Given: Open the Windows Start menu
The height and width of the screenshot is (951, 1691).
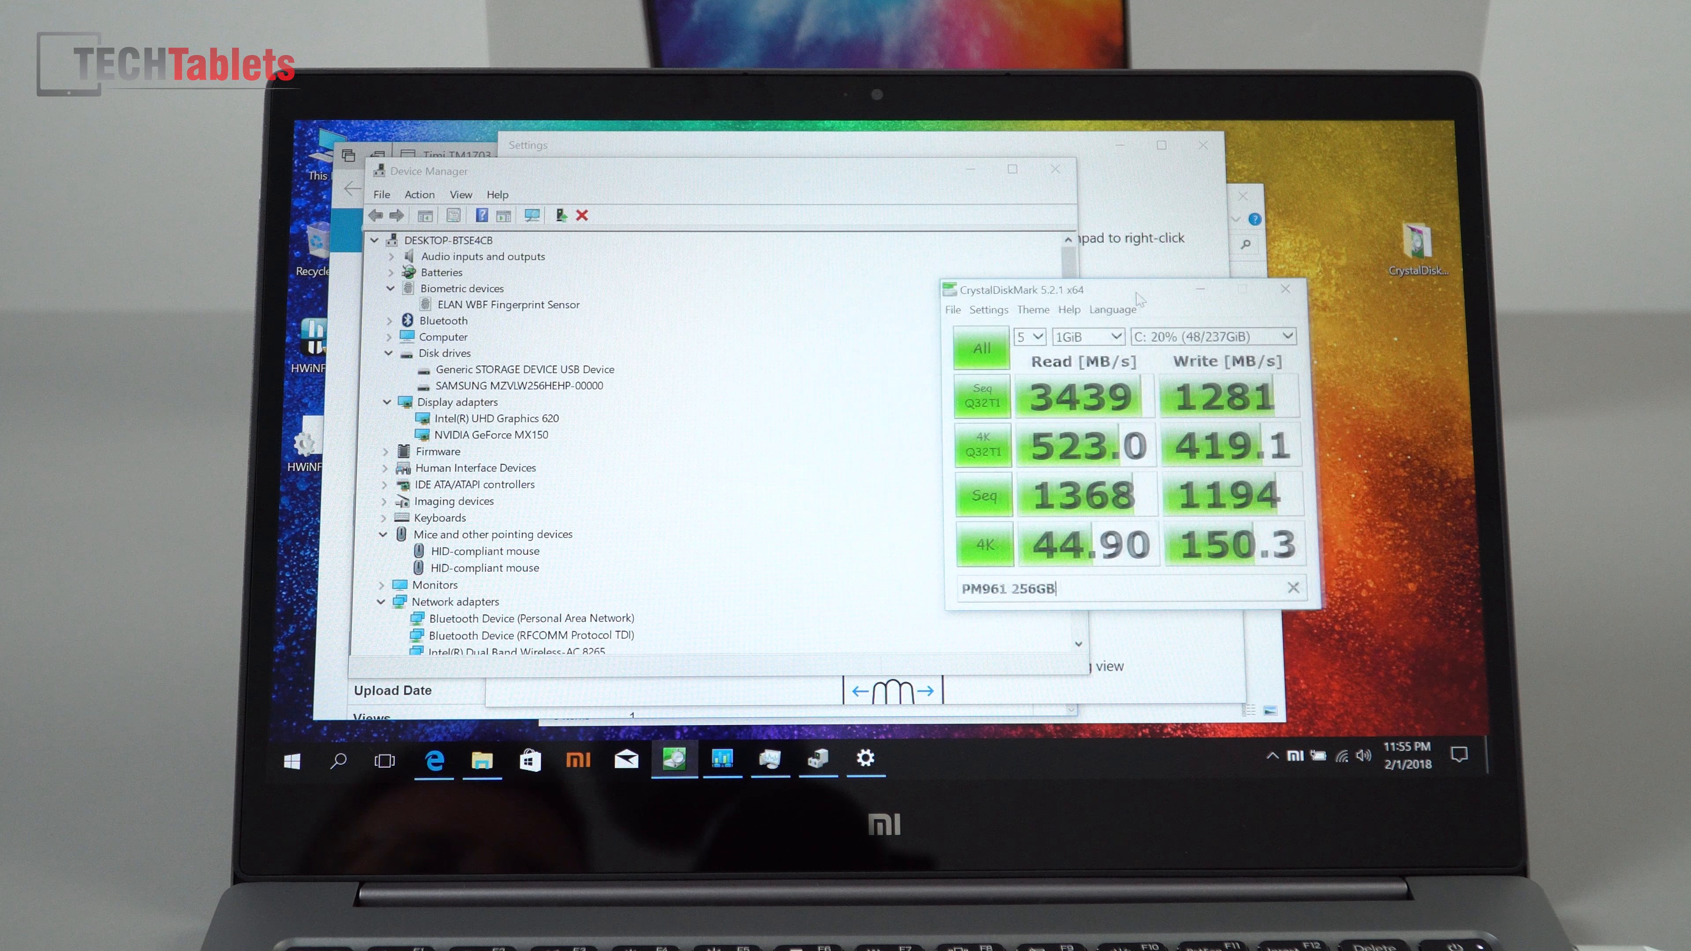Looking at the screenshot, I should 292,761.
